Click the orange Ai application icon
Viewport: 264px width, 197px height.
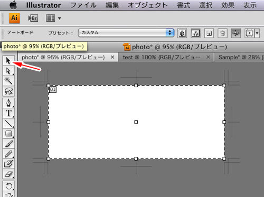[14, 18]
